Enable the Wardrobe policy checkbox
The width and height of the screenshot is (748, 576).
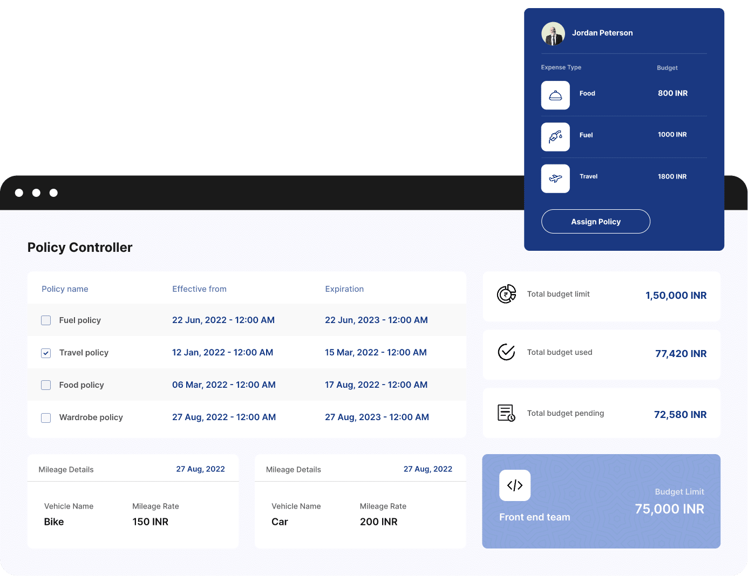pos(46,417)
